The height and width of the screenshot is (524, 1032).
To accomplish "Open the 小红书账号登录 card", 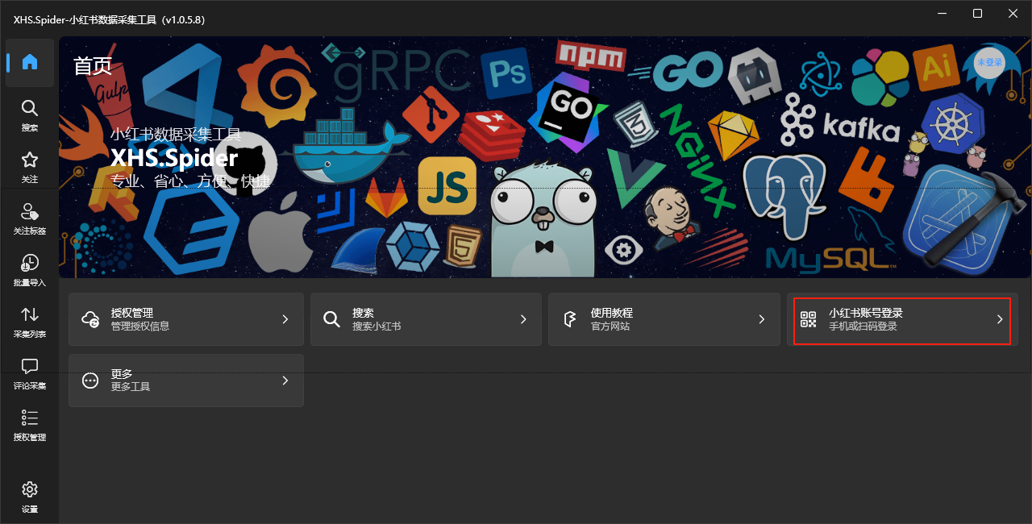I will click(902, 319).
